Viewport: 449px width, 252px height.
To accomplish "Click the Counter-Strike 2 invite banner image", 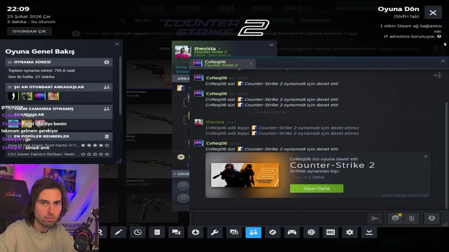I will pyautogui.click(x=245, y=175).
